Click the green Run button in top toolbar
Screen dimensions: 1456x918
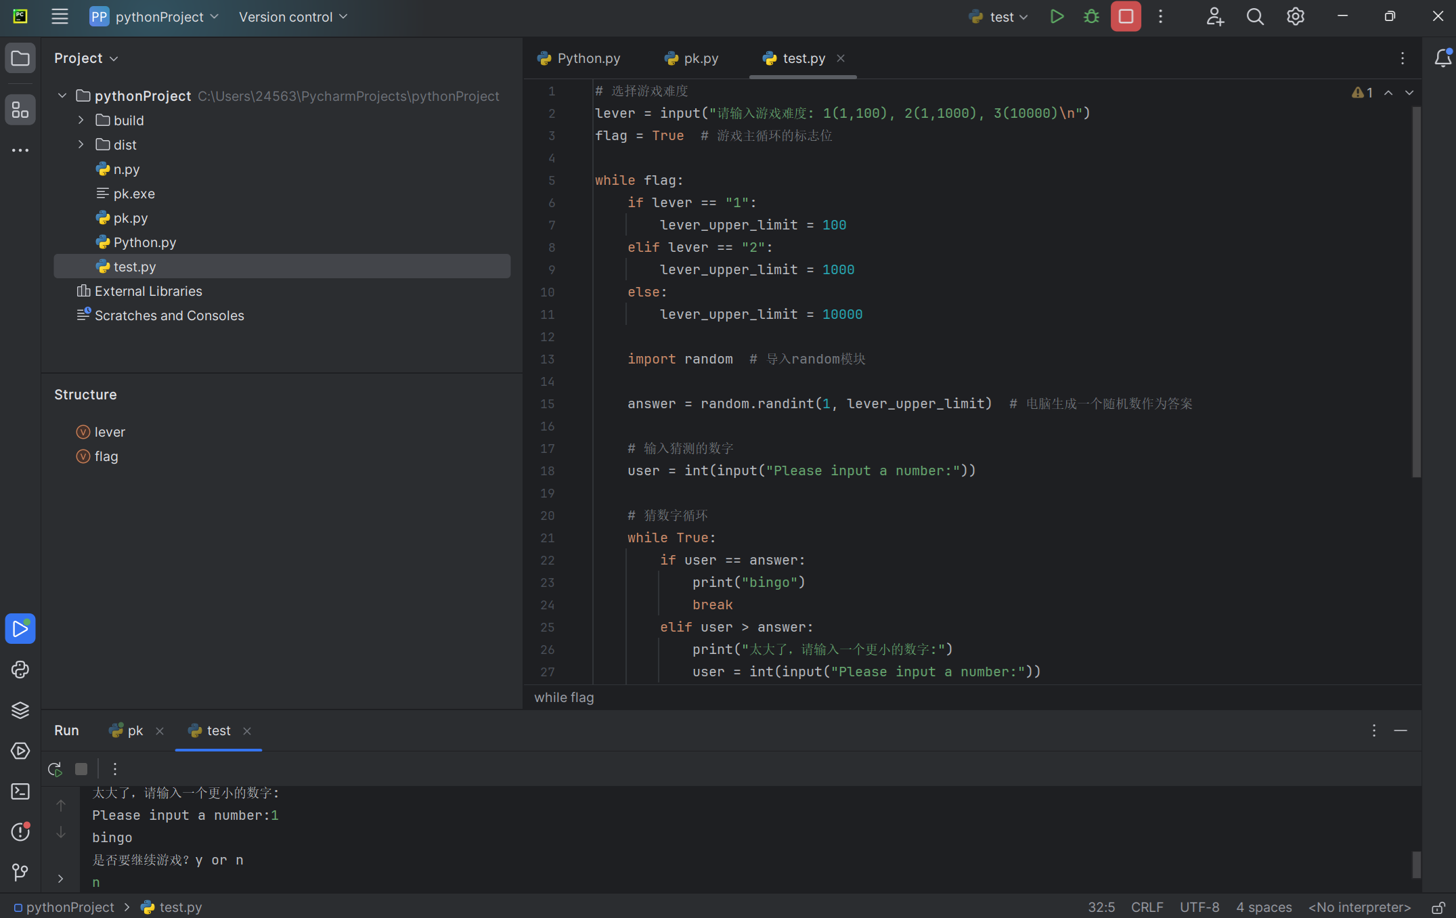[1057, 17]
